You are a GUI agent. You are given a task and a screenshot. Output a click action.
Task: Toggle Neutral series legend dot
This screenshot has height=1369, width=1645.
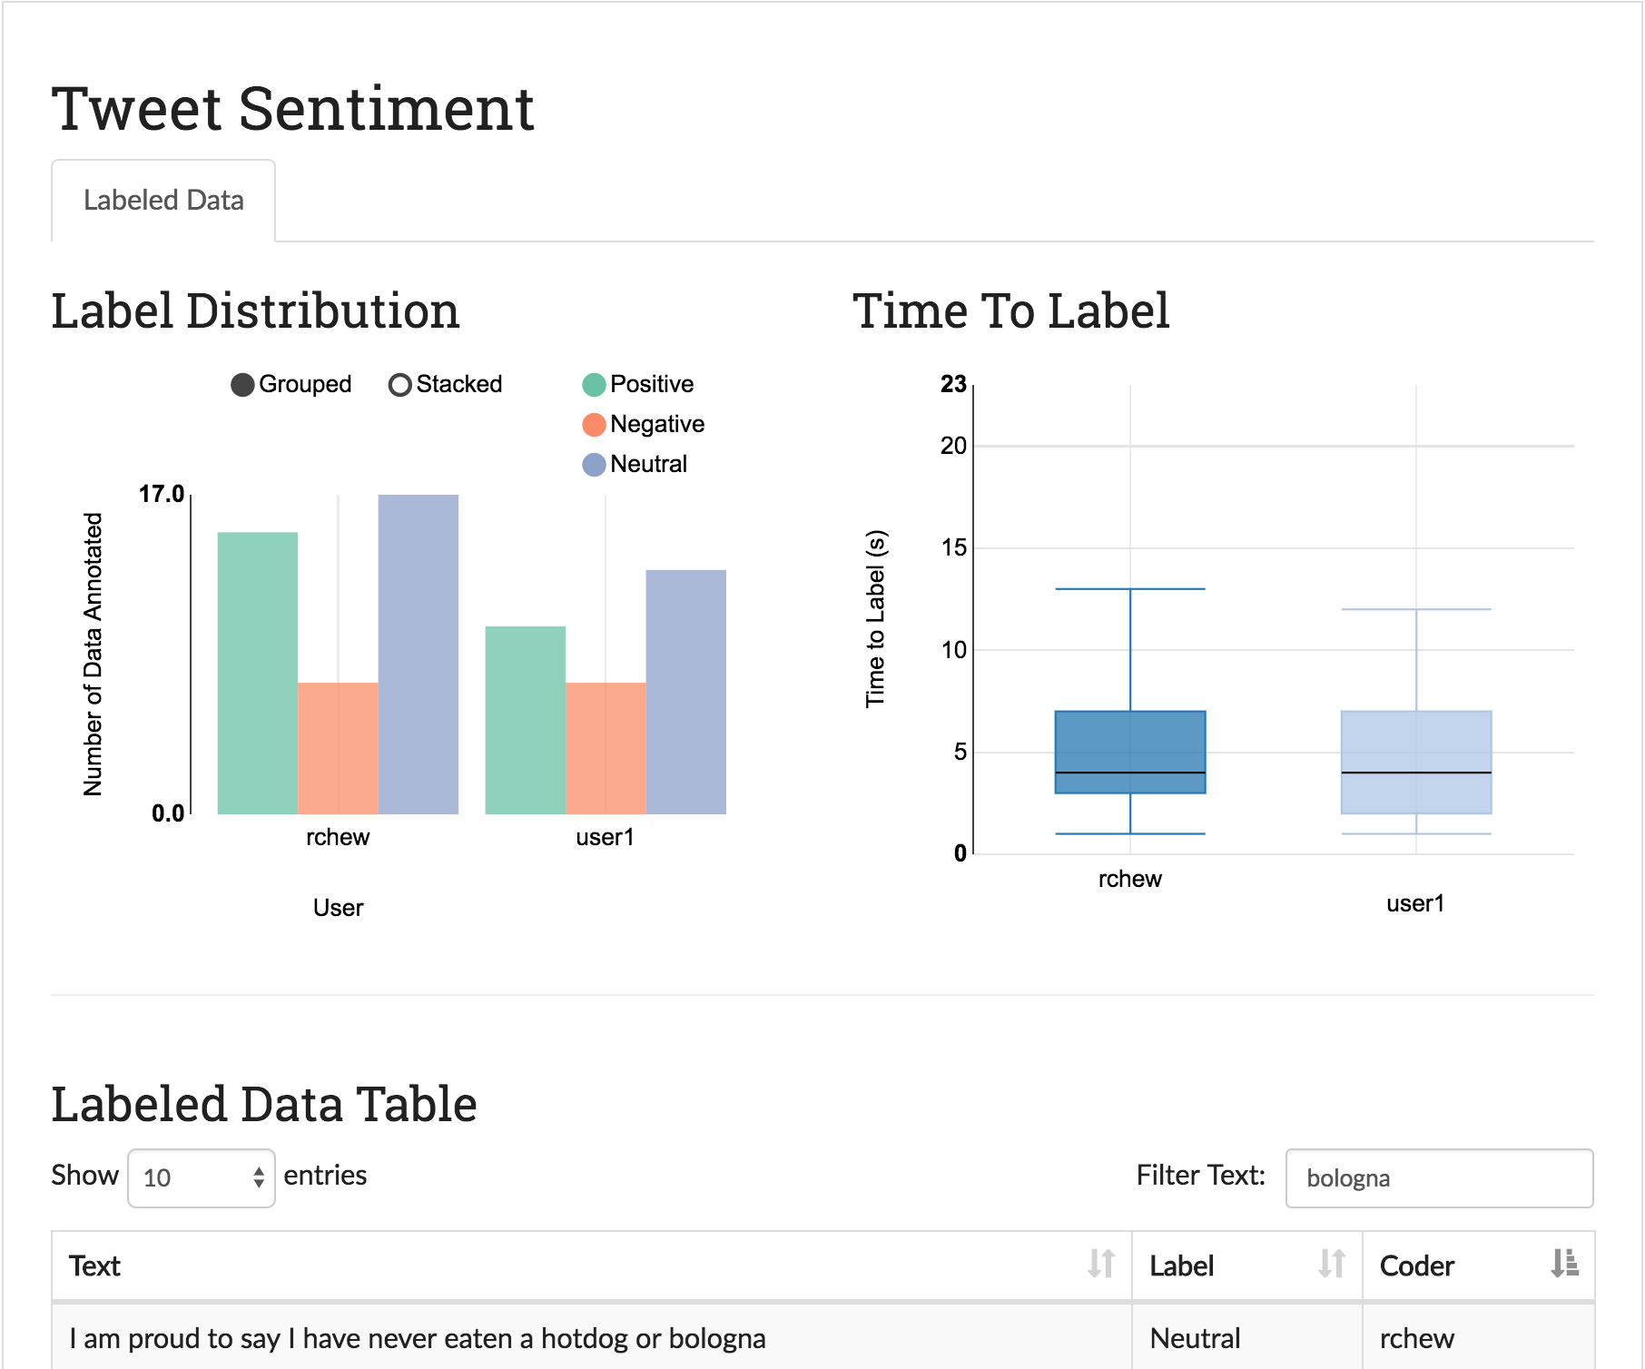tap(594, 465)
